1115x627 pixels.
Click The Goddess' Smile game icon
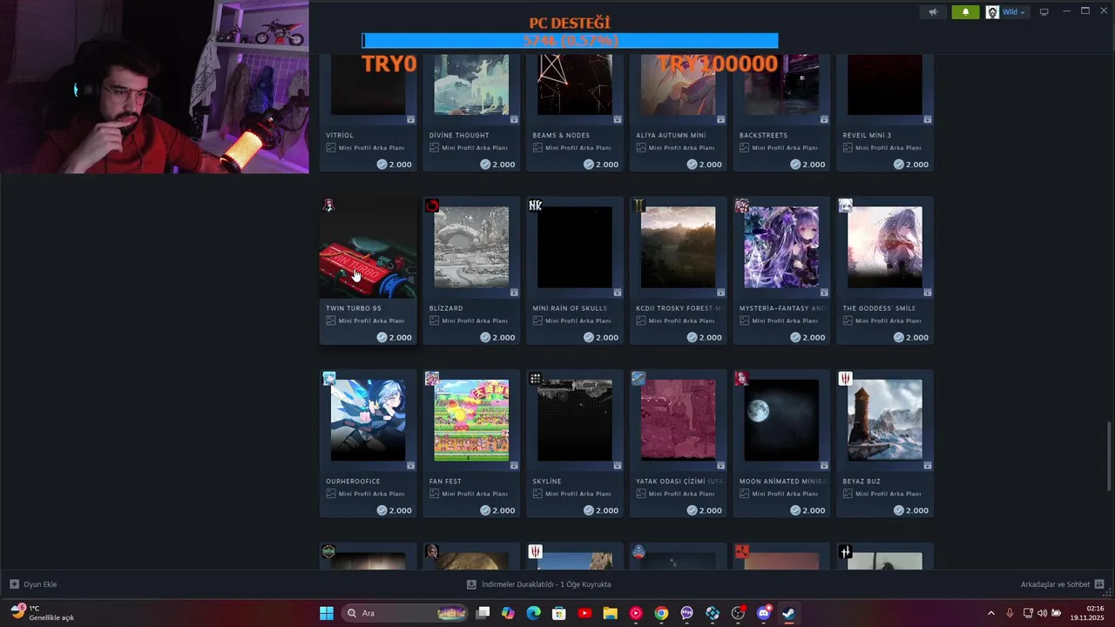point(845,206)
